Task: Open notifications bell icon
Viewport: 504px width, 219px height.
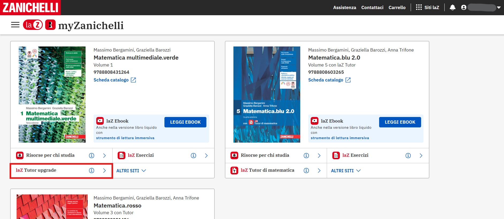Action: click(x=452, y=7)
